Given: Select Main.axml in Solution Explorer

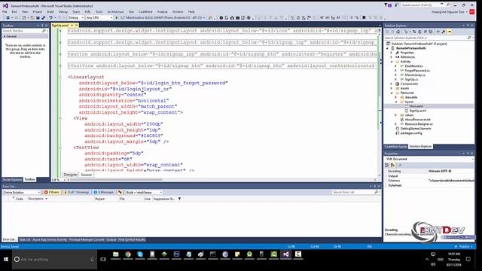Looking at the screenshot, I should 416,106.
